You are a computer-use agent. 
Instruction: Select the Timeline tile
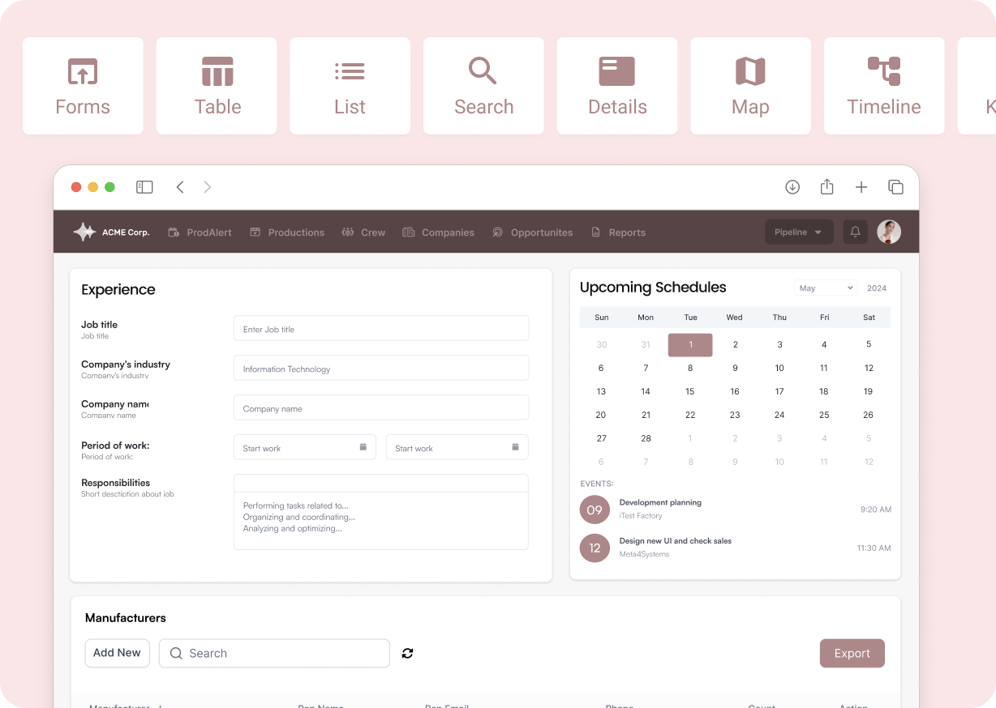click(x=883, y=86)
